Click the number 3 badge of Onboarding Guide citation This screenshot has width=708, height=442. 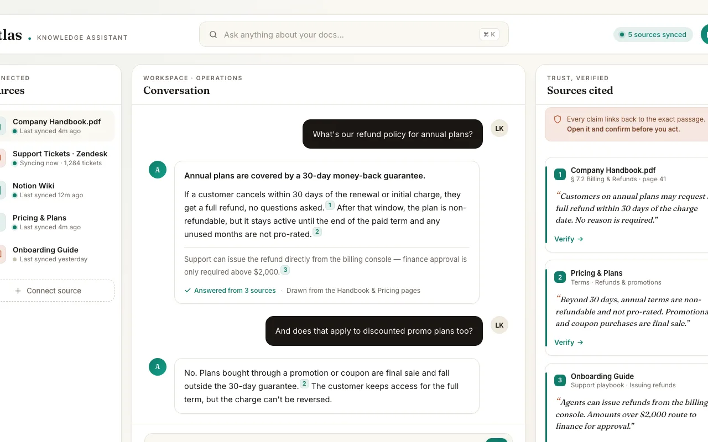(x=560, y=381)
